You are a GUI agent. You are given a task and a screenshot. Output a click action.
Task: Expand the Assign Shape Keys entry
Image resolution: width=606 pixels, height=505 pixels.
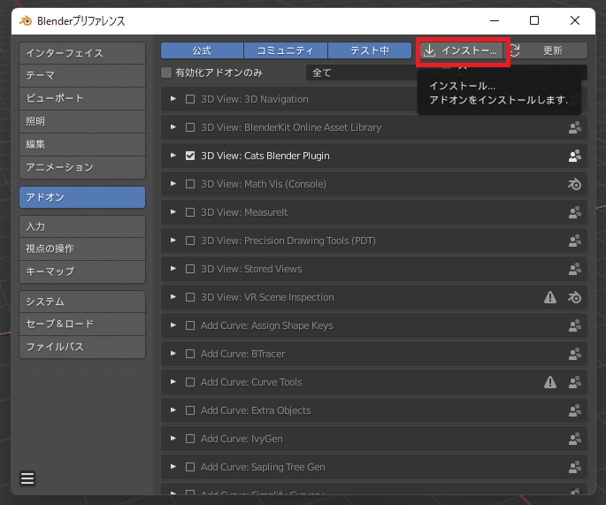click(173, 325)
